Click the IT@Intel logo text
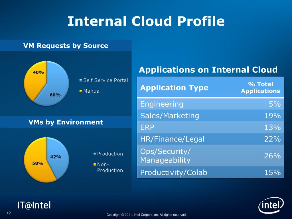The image size is (292, 219). (x=34, y=205)
